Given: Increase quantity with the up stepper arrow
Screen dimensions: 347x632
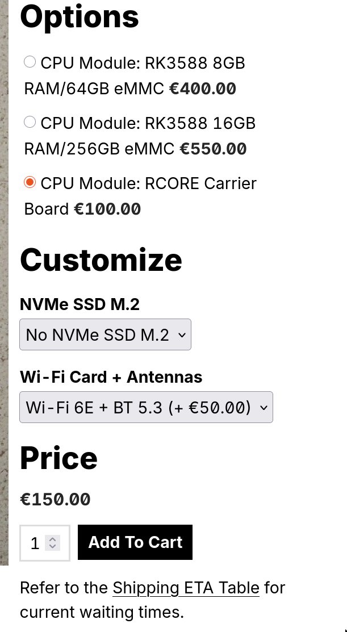Looking at the screenshot, I should 52,539.
